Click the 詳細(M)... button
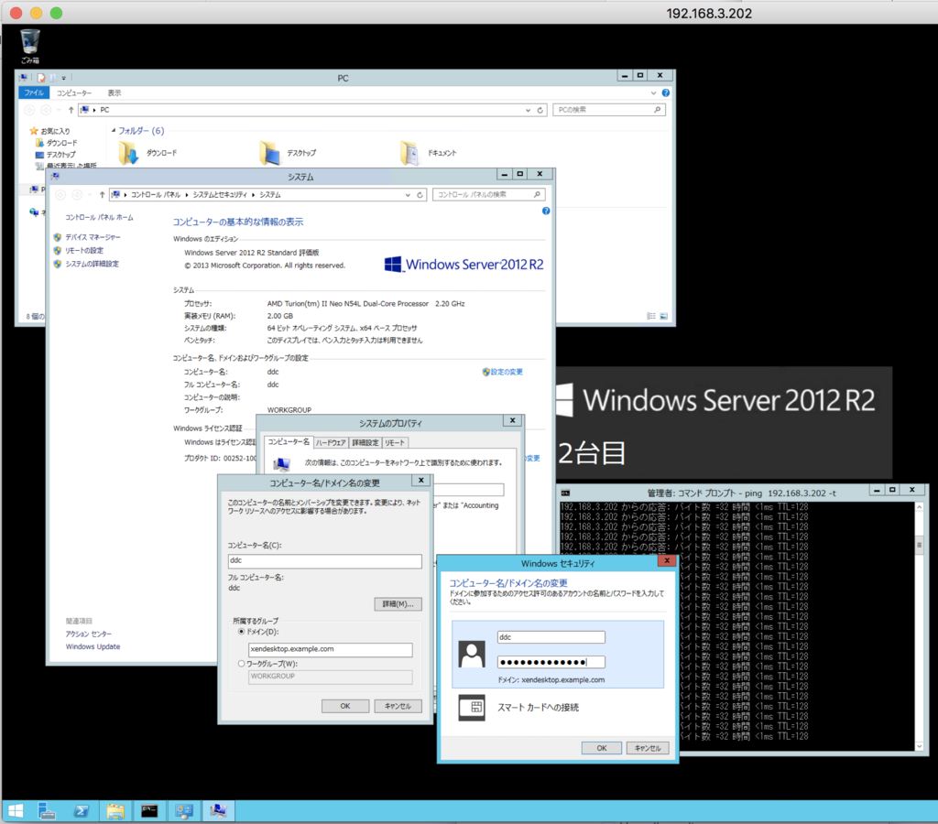 (398, 604)
